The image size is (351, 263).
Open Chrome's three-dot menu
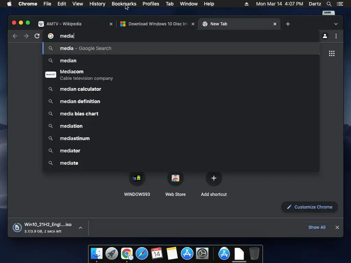(x=336, y=36)
